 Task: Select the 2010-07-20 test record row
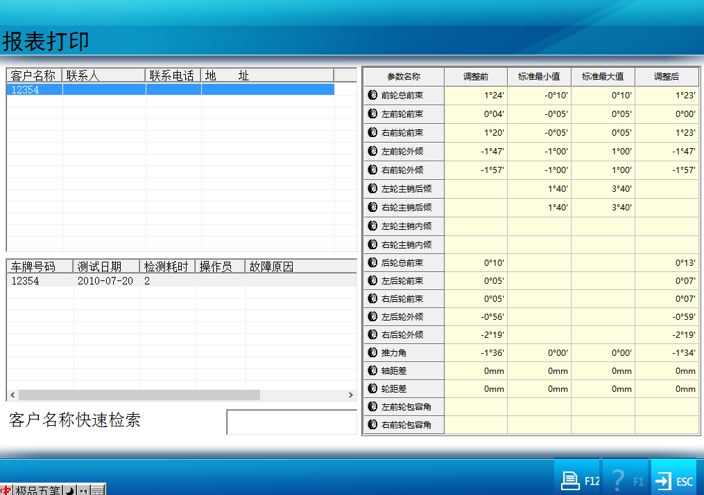(x=104, y=281)
